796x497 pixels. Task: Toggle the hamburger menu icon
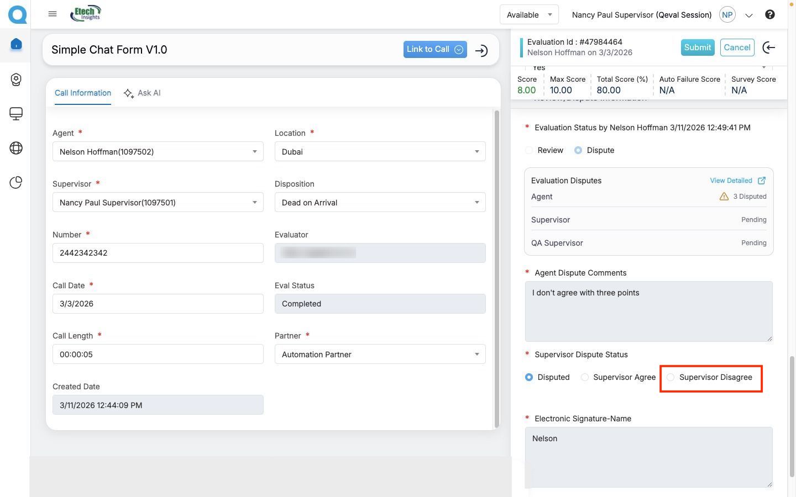(53, 14)
